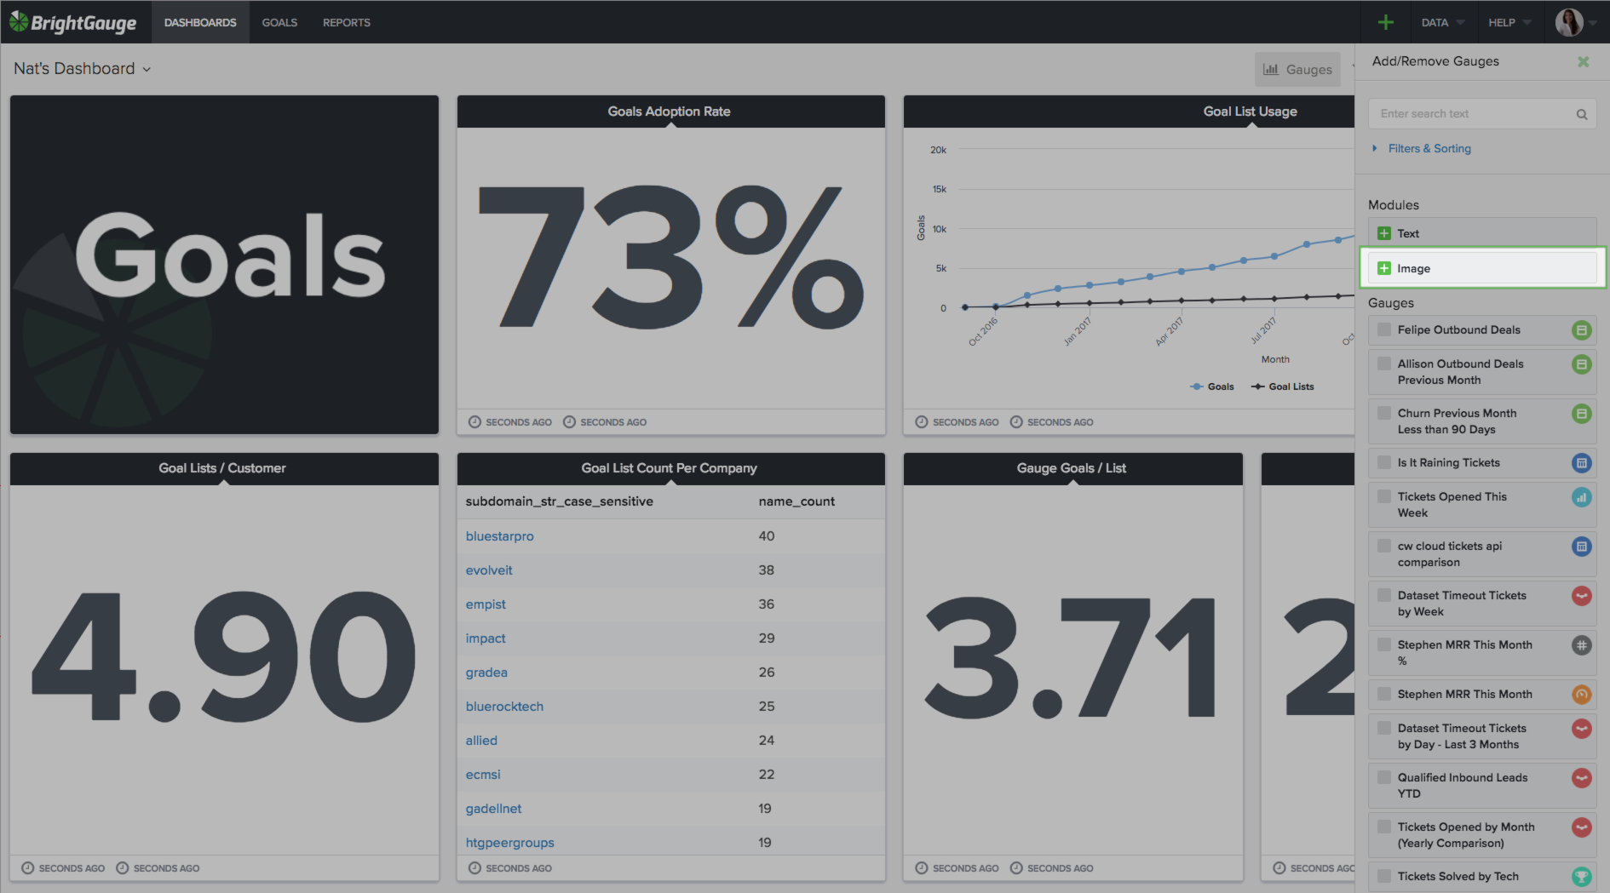Image resolution: width=1610 pixels, height=893 pixels.
Task: Go to the GOALS tab
Action: [279, 22]
